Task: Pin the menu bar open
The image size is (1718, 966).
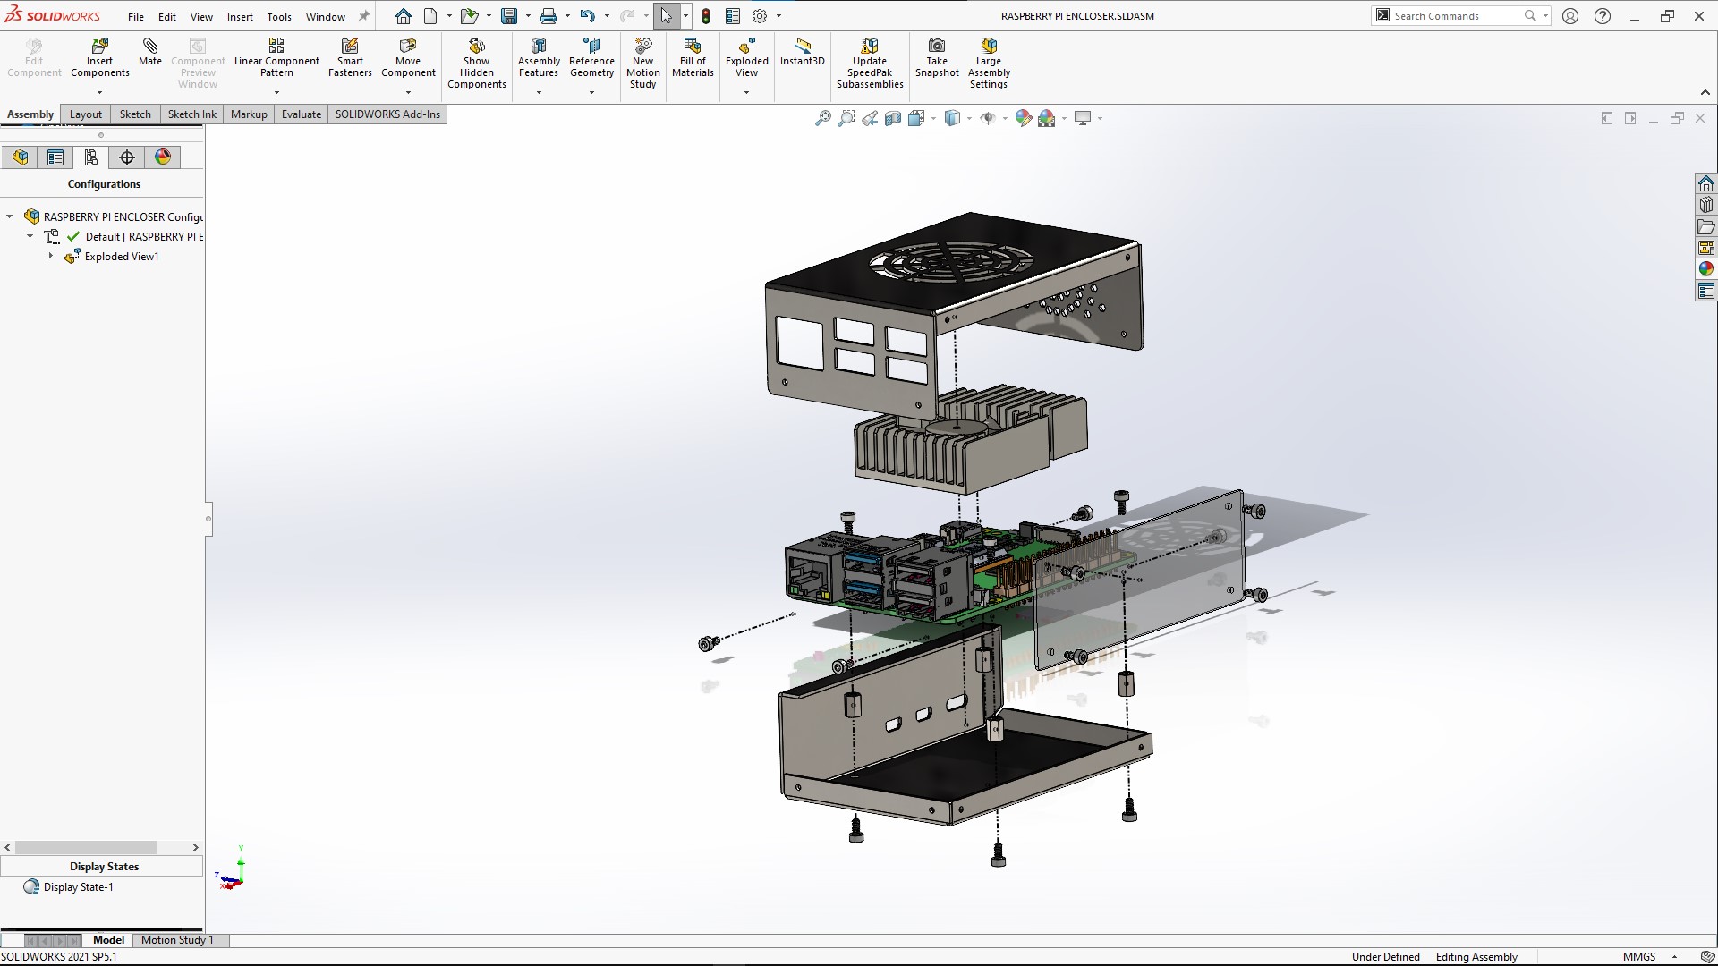Action: tap(364, 16)
